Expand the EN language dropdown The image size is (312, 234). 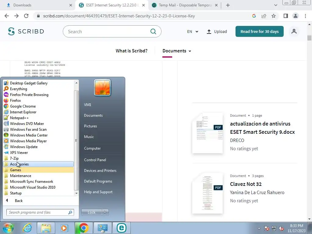(193, 31)
